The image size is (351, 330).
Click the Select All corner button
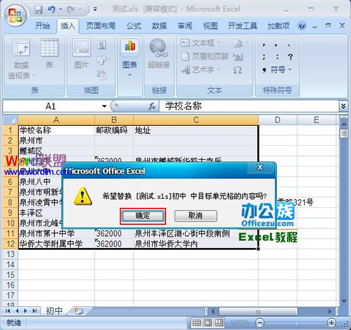(x=10, y=120)
